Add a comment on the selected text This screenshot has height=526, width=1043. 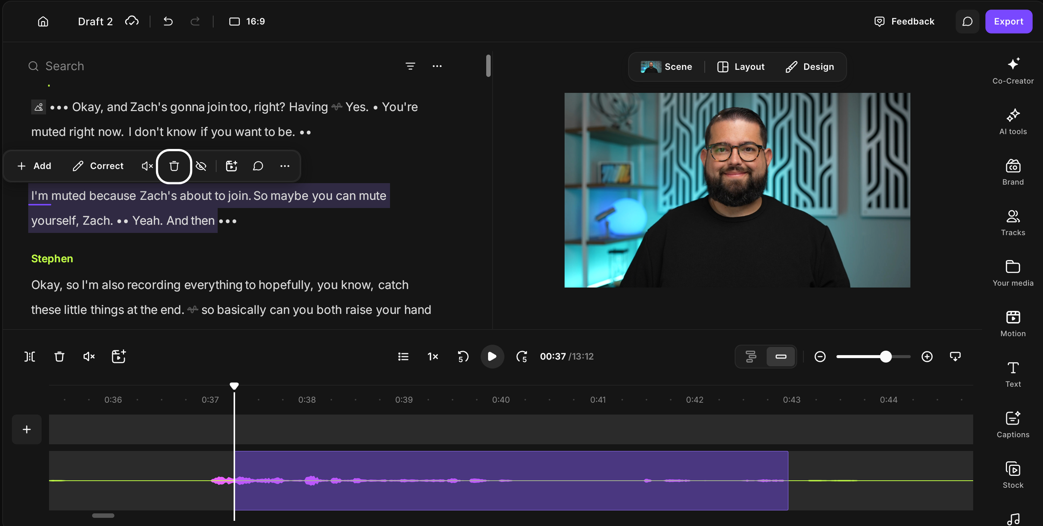pyautogui.click(x=258, y=166)
